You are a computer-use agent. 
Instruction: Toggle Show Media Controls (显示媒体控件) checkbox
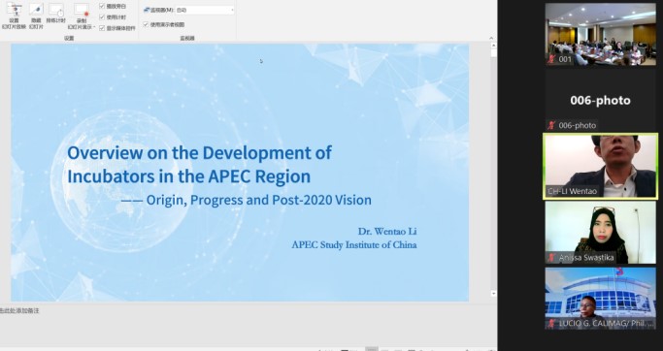point(102,28)
